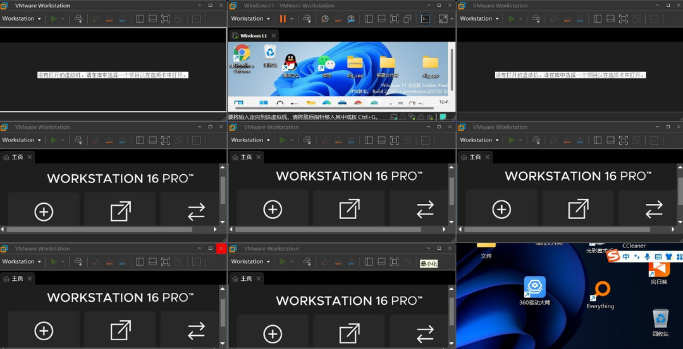The image size is (683, 349).
Task: Toggle Unity mode in the Windows11 VM window
Action: coord(407,19)
